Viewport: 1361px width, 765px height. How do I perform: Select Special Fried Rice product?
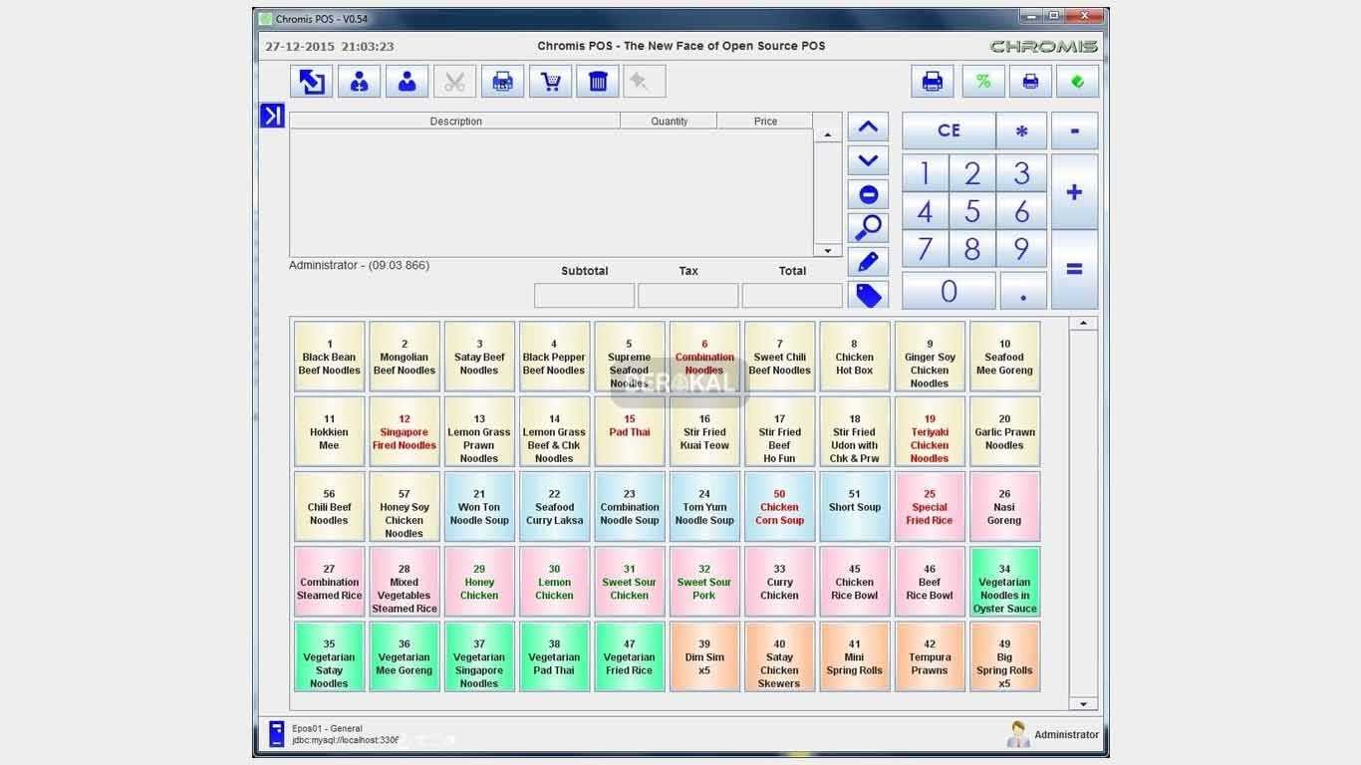(930, 507)
